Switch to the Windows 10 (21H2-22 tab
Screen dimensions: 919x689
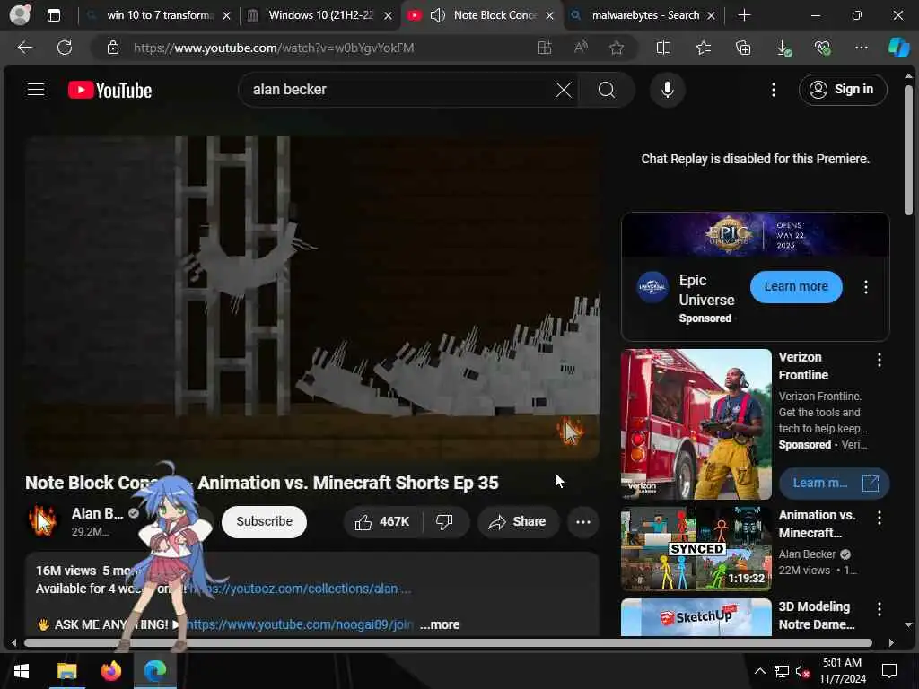point(320,15)
